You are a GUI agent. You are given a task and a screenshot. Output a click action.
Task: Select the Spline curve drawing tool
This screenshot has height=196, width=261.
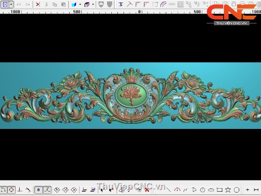tap(185, 190)
